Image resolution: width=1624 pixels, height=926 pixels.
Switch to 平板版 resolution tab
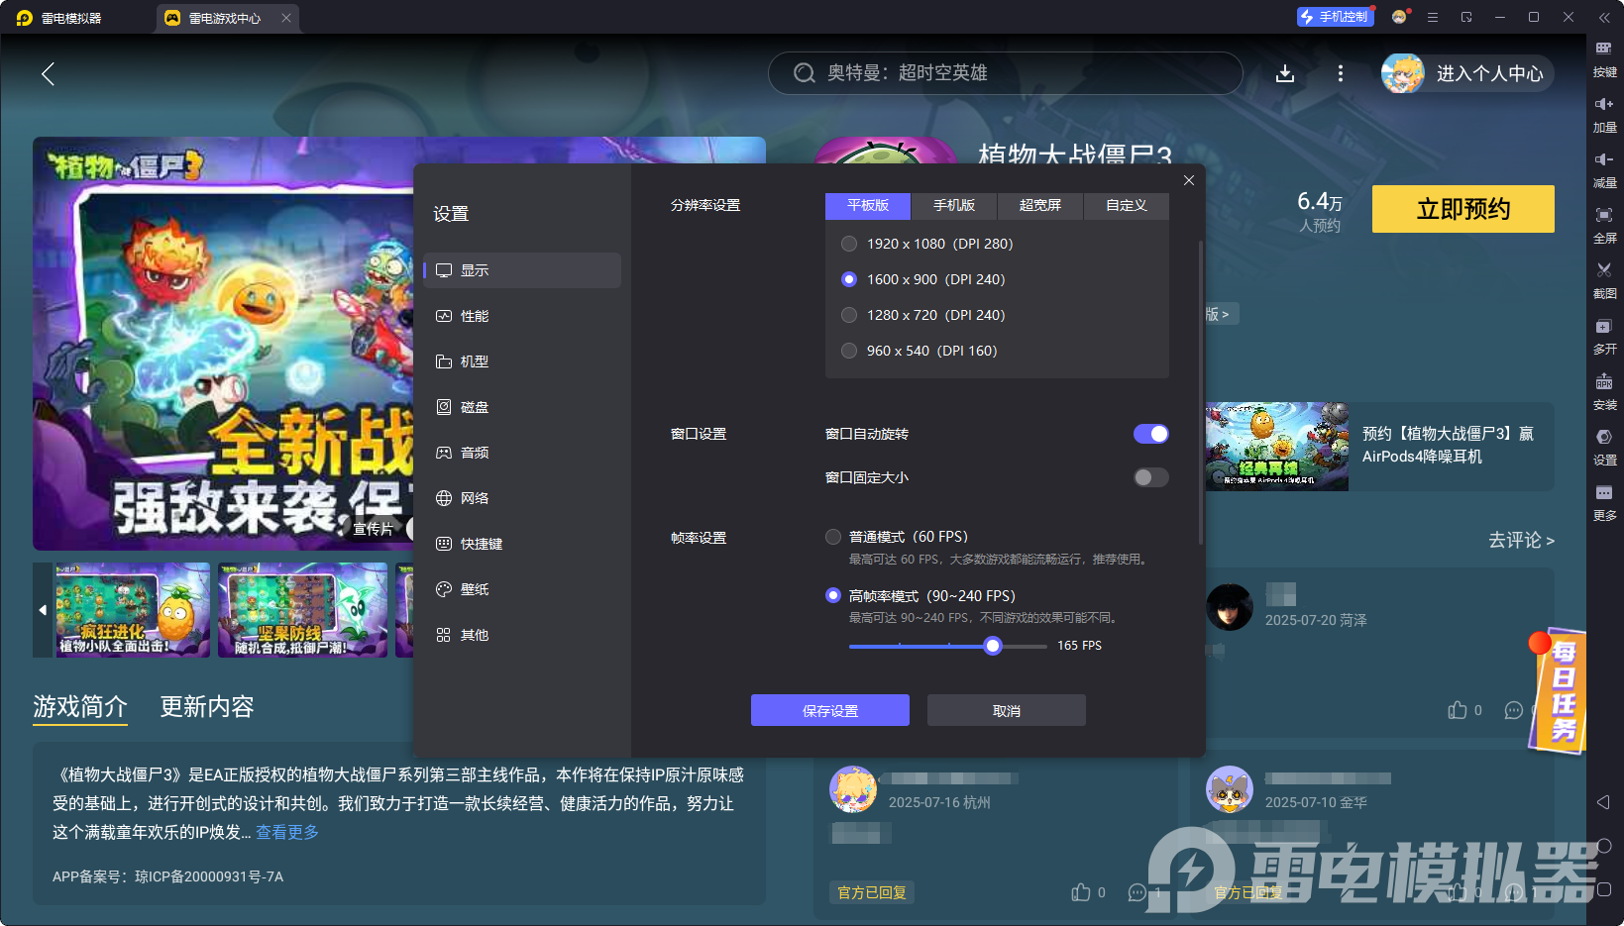[868, 205]
